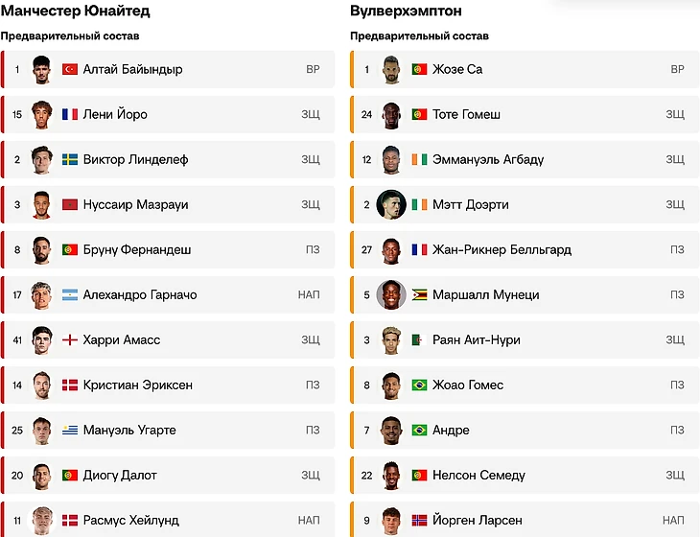Select player Жан-Рикнер Белльгард

pos(525,249)
